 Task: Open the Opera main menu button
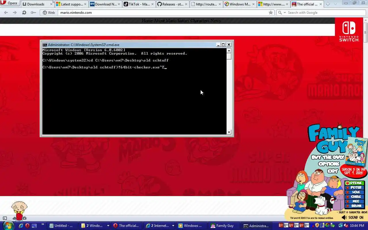(10, 3)
